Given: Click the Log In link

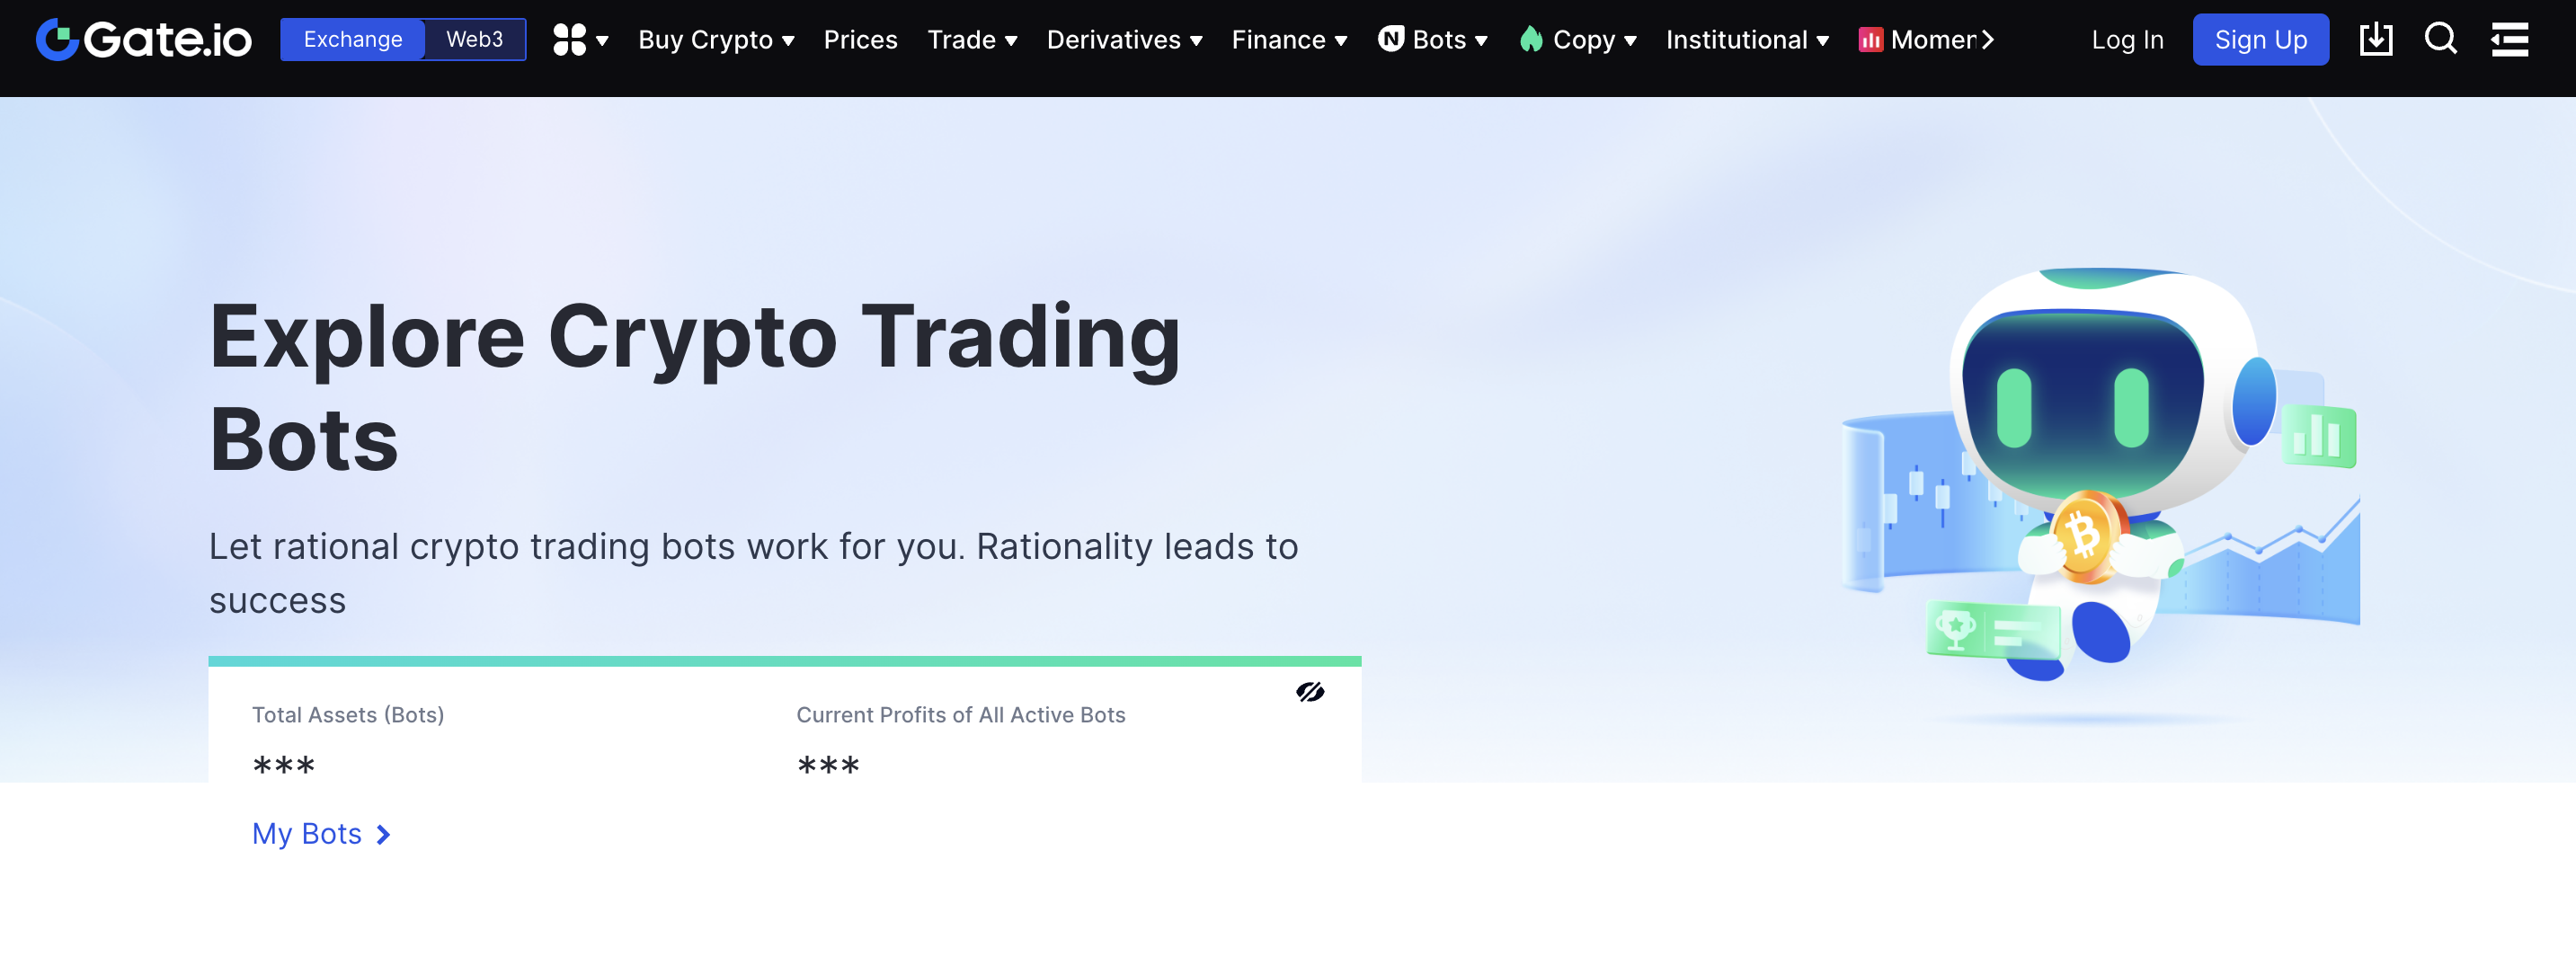Looking at the screenshot, I should pyautogui.click(x=2127, y=40).
